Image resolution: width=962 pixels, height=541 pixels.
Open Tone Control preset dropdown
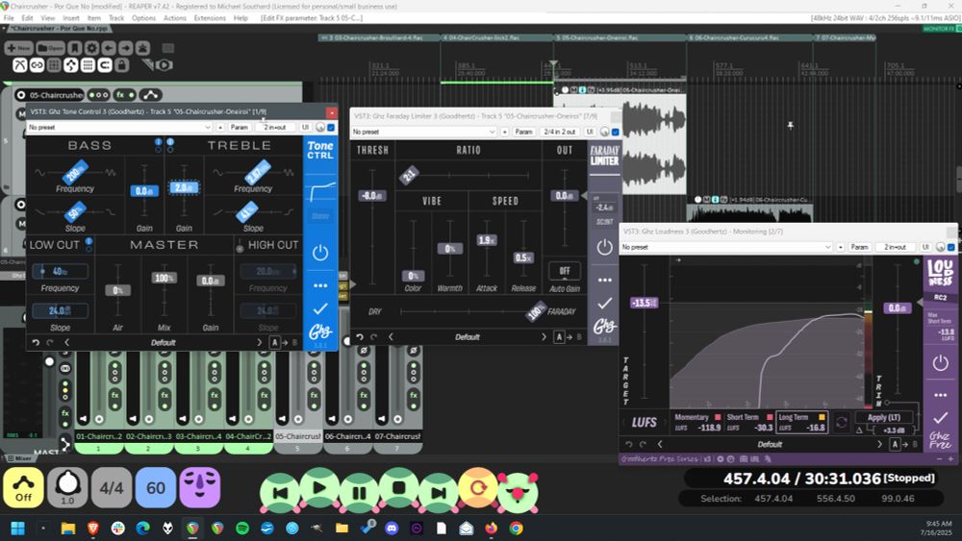[x=119, y=127]
